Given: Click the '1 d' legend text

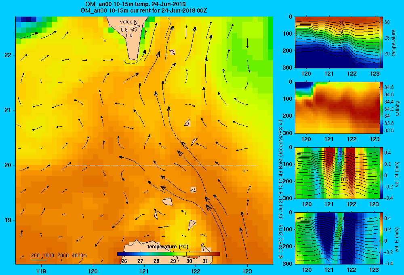Looking at the screenshot, I should pyautogui.click(x=129, y=35).
